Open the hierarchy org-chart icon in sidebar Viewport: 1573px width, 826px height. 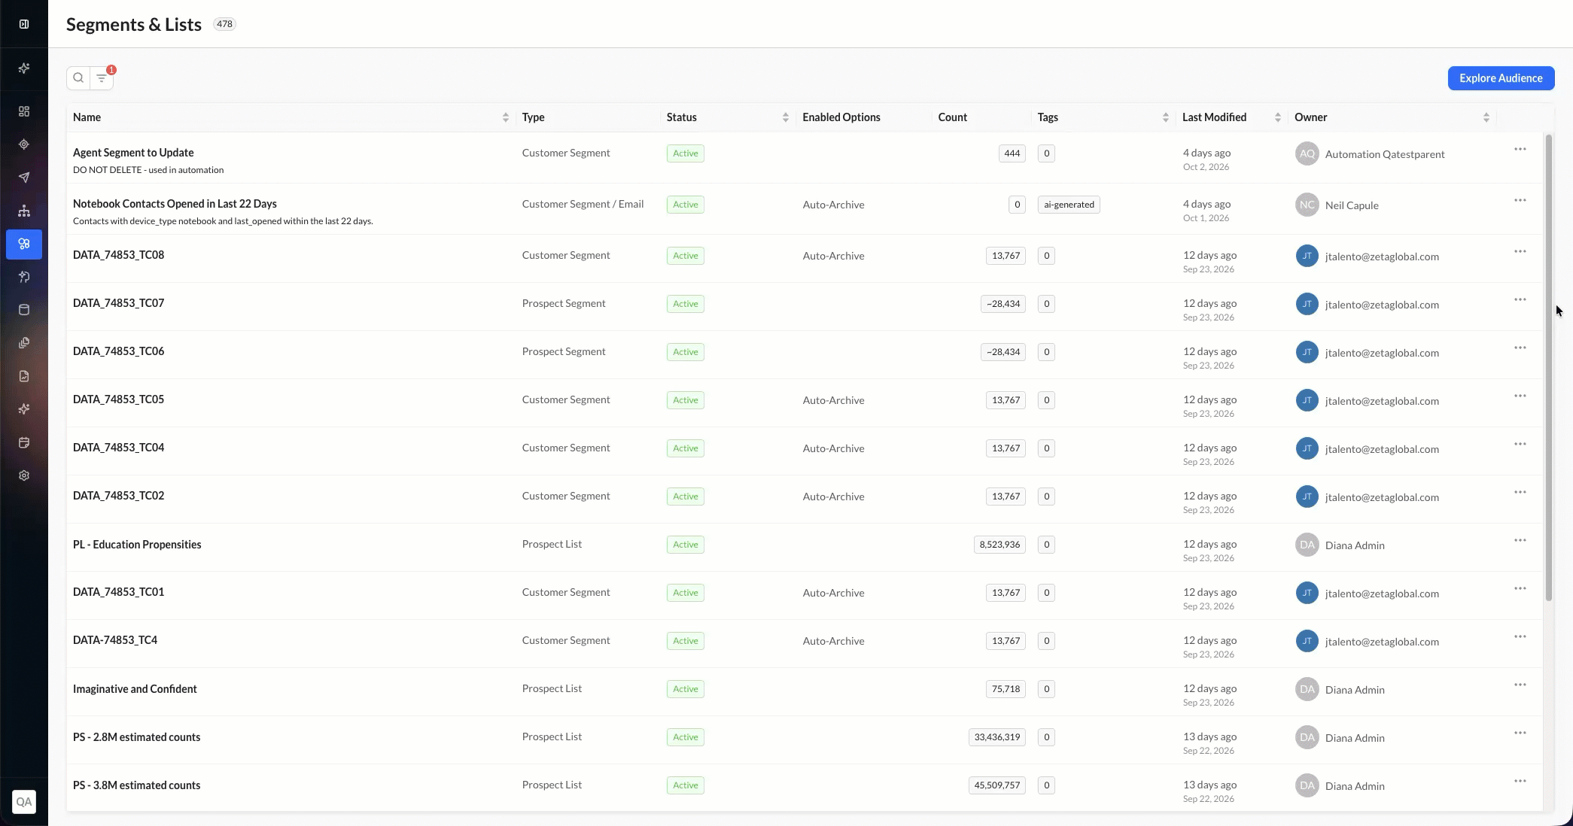tap(24, 211)
